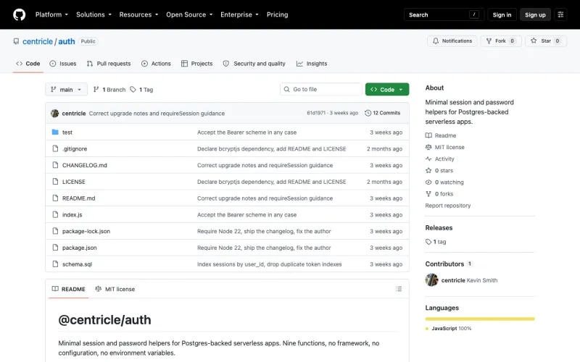The height and width of the screenshot is (362, 580).
Task: Click the JavaScript 100% language entry
Action: tap(448, 329)
